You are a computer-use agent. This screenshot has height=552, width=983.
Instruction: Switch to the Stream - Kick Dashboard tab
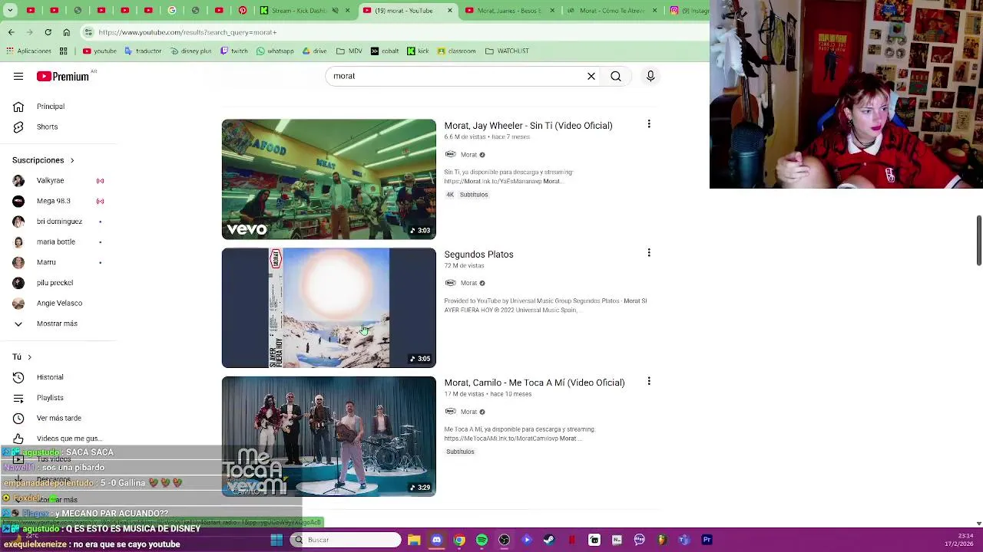click(x=294, y=10)
